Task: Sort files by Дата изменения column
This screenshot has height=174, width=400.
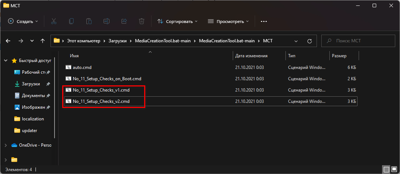Action: point(251,56)
